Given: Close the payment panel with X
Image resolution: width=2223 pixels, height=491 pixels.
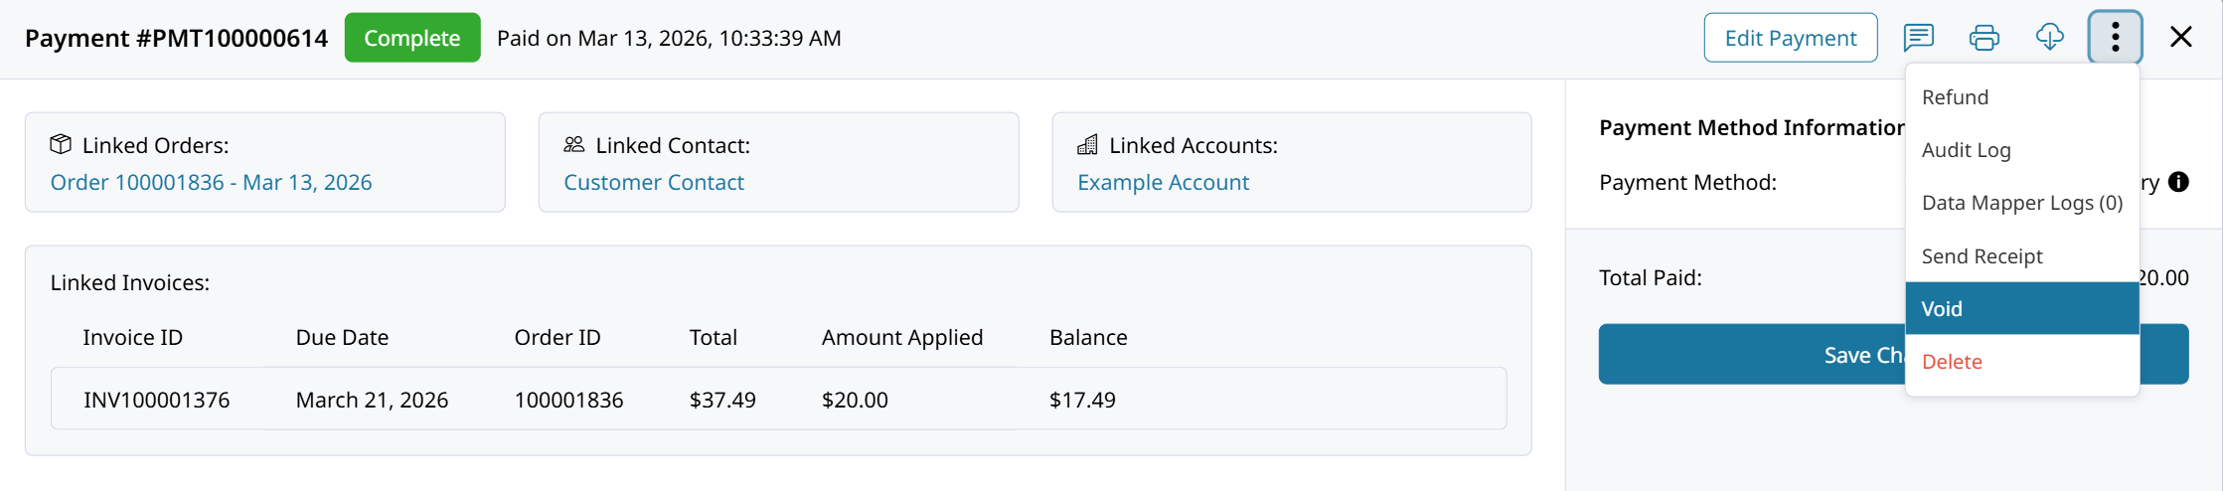Looking at the screenshot, I should (x=2180, y=38).
